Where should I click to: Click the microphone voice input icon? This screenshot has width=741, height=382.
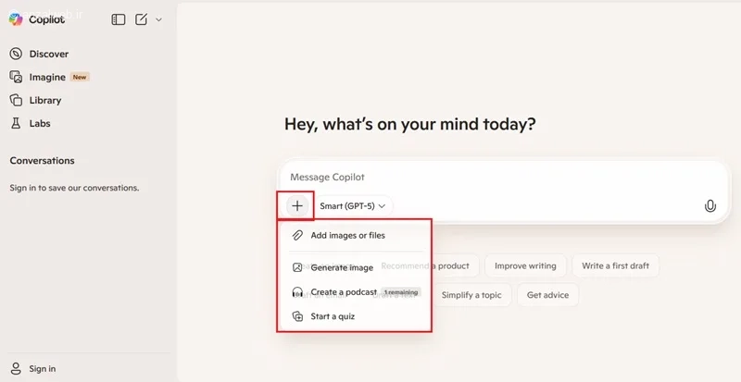pos(710,205)
